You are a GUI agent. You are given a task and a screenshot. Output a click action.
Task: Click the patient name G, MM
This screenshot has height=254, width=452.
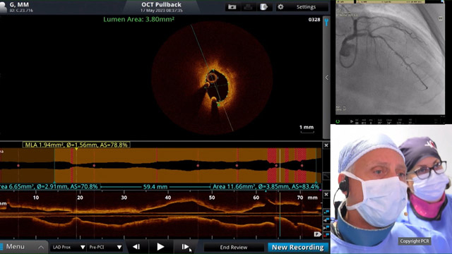(19, 5)
